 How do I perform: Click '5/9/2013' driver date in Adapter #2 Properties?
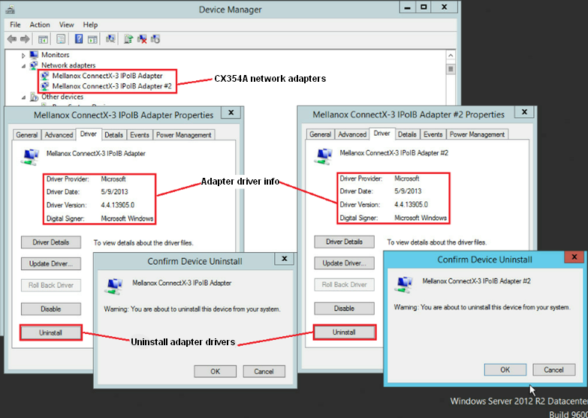point(408,191)
